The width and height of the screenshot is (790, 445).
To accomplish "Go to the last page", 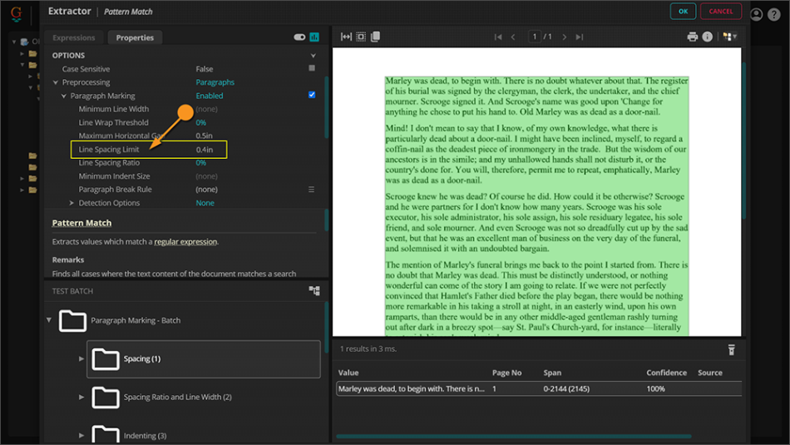I will 580,37.
